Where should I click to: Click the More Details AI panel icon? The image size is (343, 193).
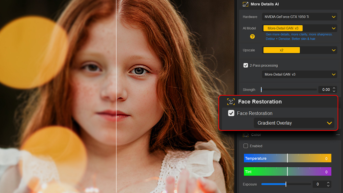(245, 4)
